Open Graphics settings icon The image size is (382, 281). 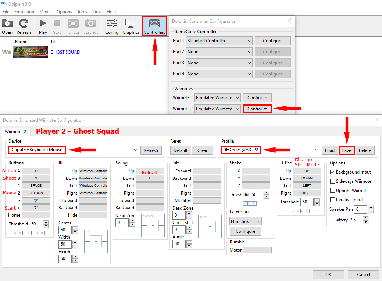(131, 26)
